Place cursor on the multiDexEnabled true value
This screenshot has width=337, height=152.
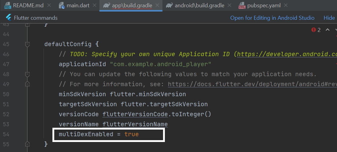coord(132,134)
